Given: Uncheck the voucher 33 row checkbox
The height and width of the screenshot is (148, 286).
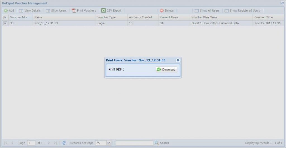Looking at the screenshot, I should click(x=5, y=23).
